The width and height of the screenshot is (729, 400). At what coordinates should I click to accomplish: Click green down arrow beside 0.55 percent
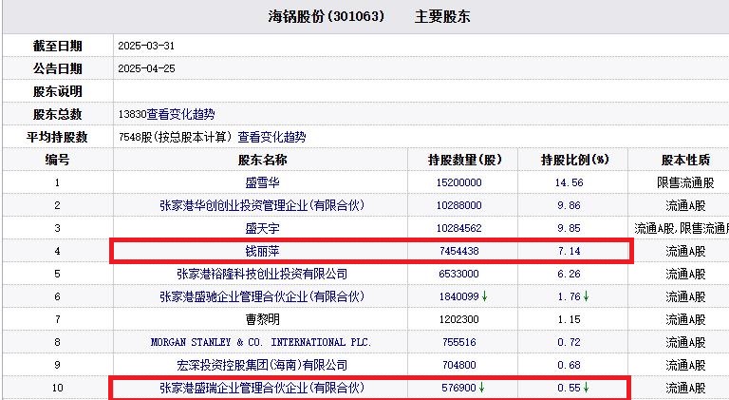tap(586, 388)
